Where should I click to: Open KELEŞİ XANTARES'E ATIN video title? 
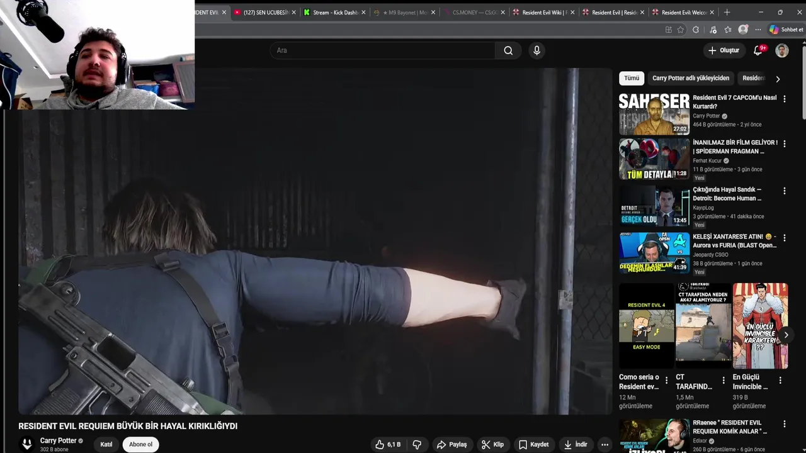pyautogui.click(x=735, y=241)
